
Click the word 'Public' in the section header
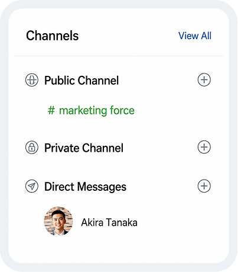tap(60, 81)
